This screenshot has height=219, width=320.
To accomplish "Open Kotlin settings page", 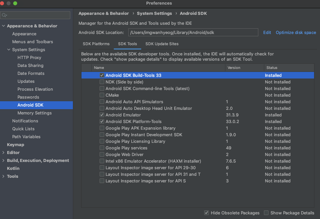I will coord(13,169).
